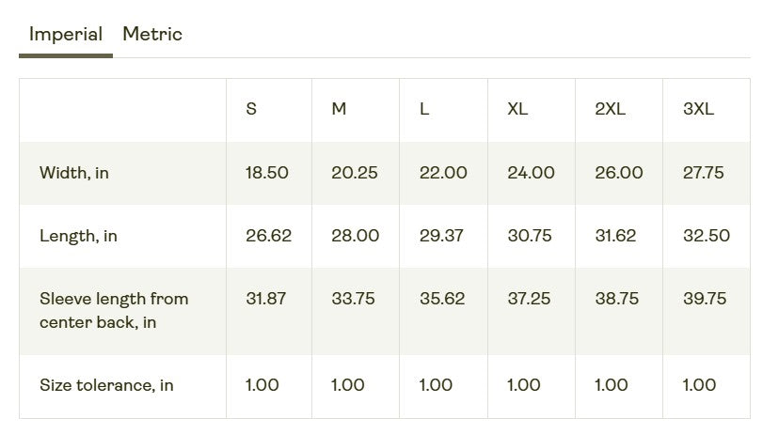This screenshot has height=434, width=763.
Task: Click Sleeve length from center back label
Action: pyautogui.click(x=114, y=311)
